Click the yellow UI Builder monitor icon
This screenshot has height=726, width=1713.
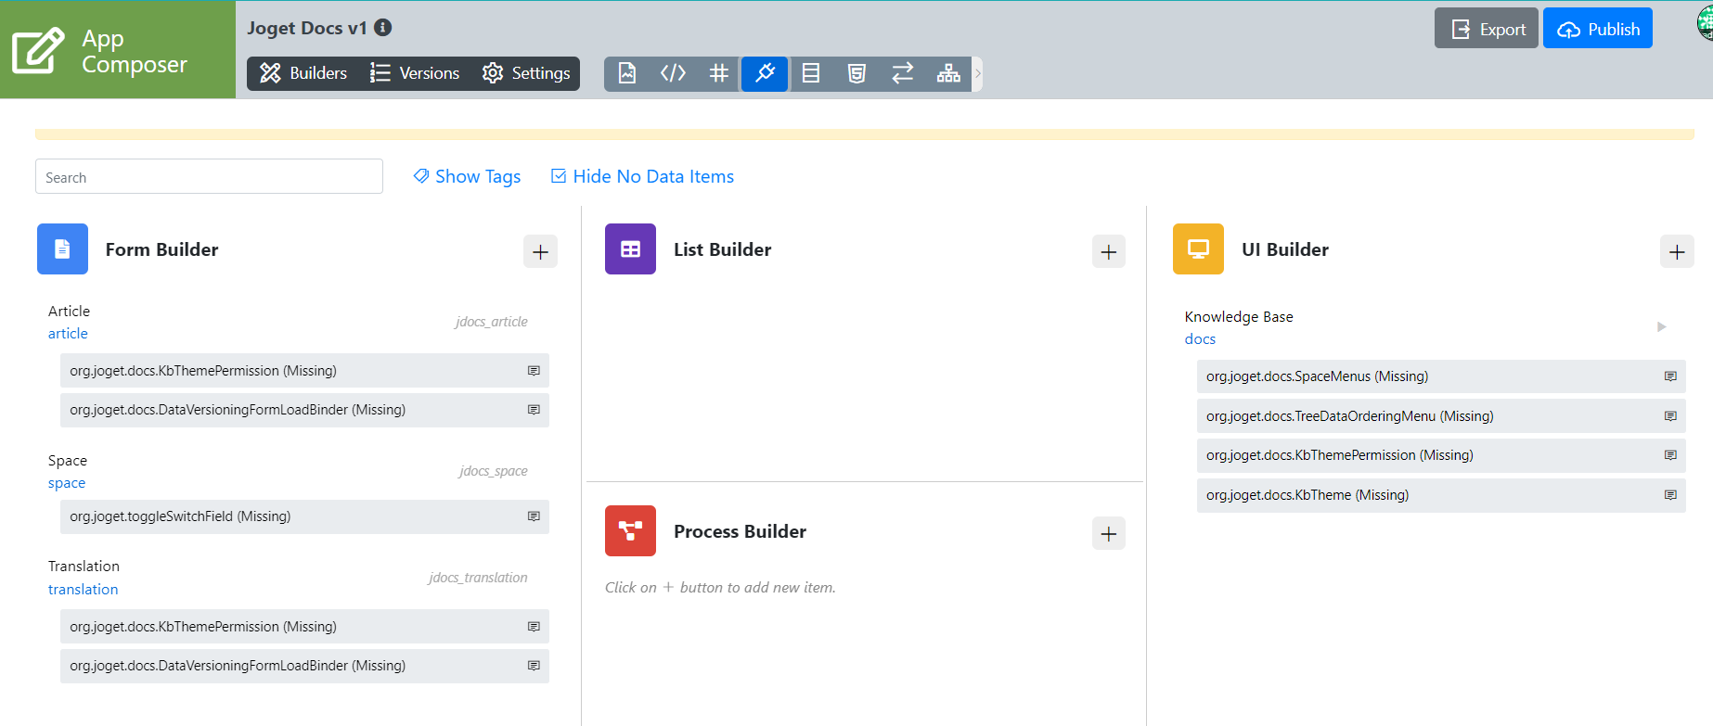(x=1198, y=248)
